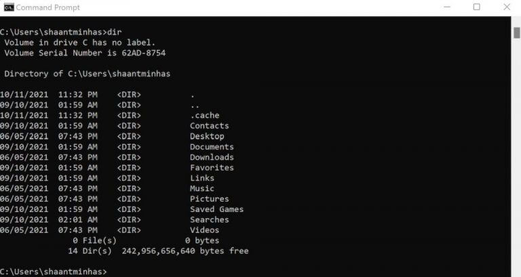The image size is (521, 277).
Task: Click the Command Prompt title bar icon
Action: (9, 7)
